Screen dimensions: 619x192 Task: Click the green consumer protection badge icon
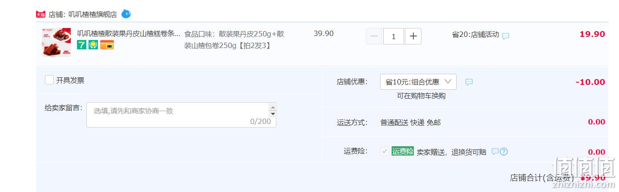pyautogui.click(x=93, y=44)
